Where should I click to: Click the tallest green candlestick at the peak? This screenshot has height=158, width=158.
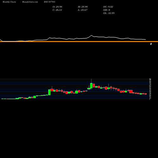[x=91, y=86]
